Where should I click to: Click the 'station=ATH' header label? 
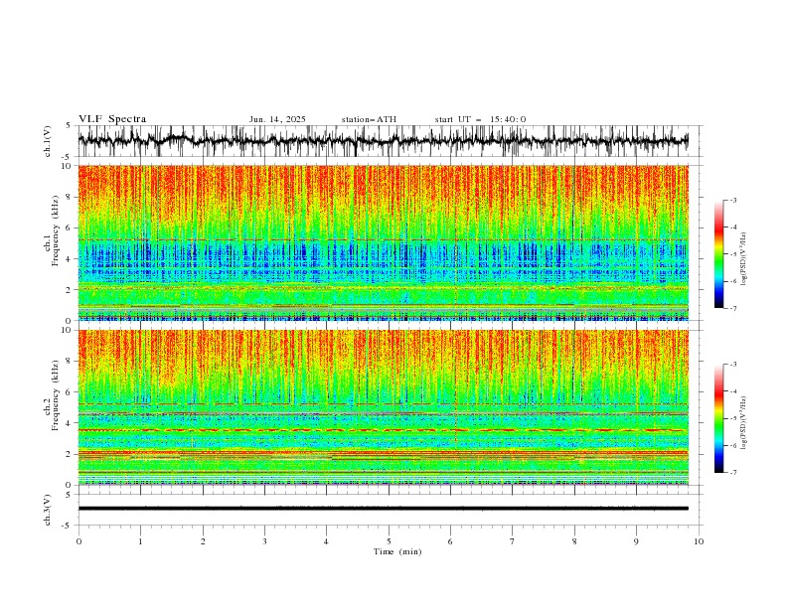tap(369, 119)
